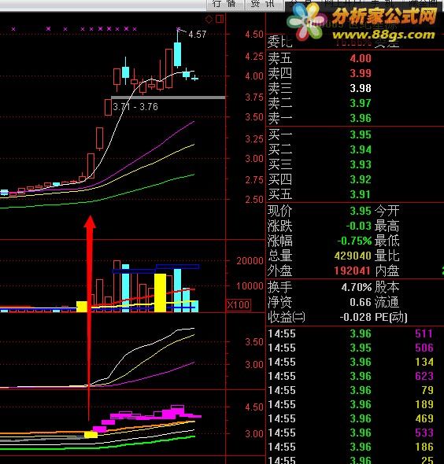Select the tick row with volume 469
Image resolution: width=444 pixels, height=464 pixels.
pyautogui.click(x=355, y=418)
